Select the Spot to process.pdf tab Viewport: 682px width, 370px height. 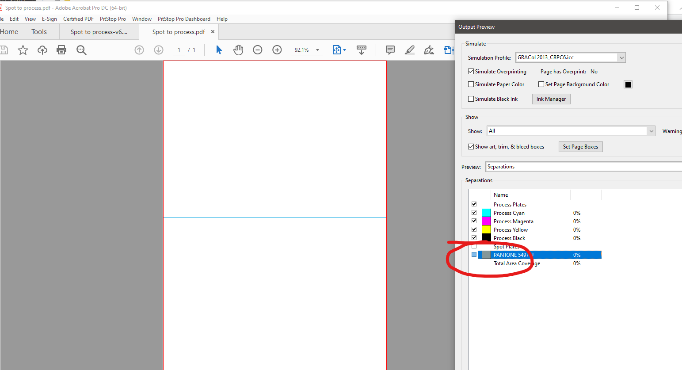coord(179,32)
